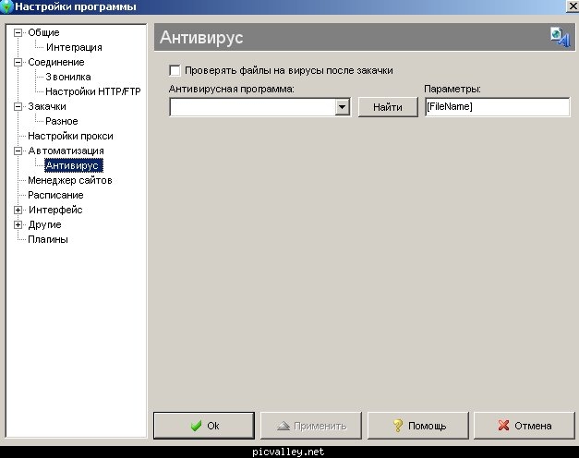
Task: Select Интеграция in the settings tree
Action: (x=74, y=47)
